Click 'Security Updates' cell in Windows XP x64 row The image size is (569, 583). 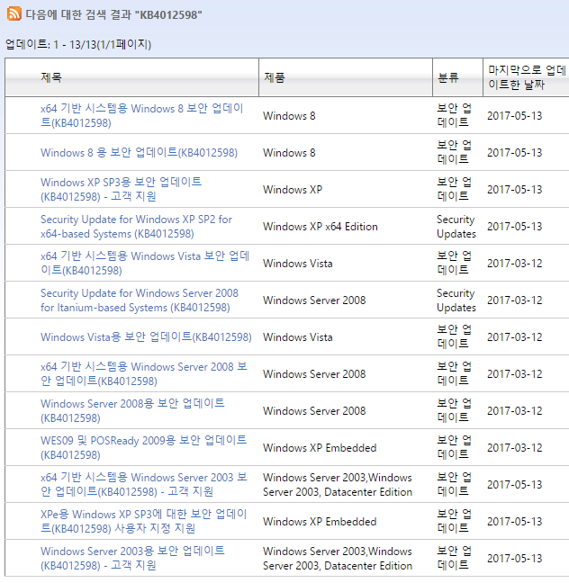coord(456,227)
